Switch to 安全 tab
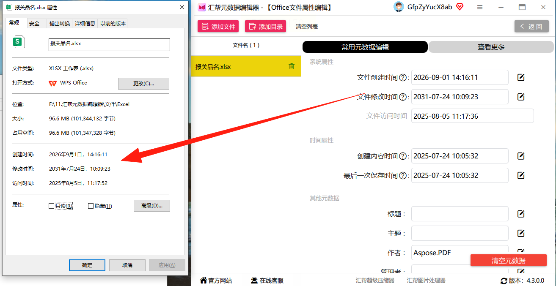The height and width of the screenshot is (286, 556). pos(34,24)
